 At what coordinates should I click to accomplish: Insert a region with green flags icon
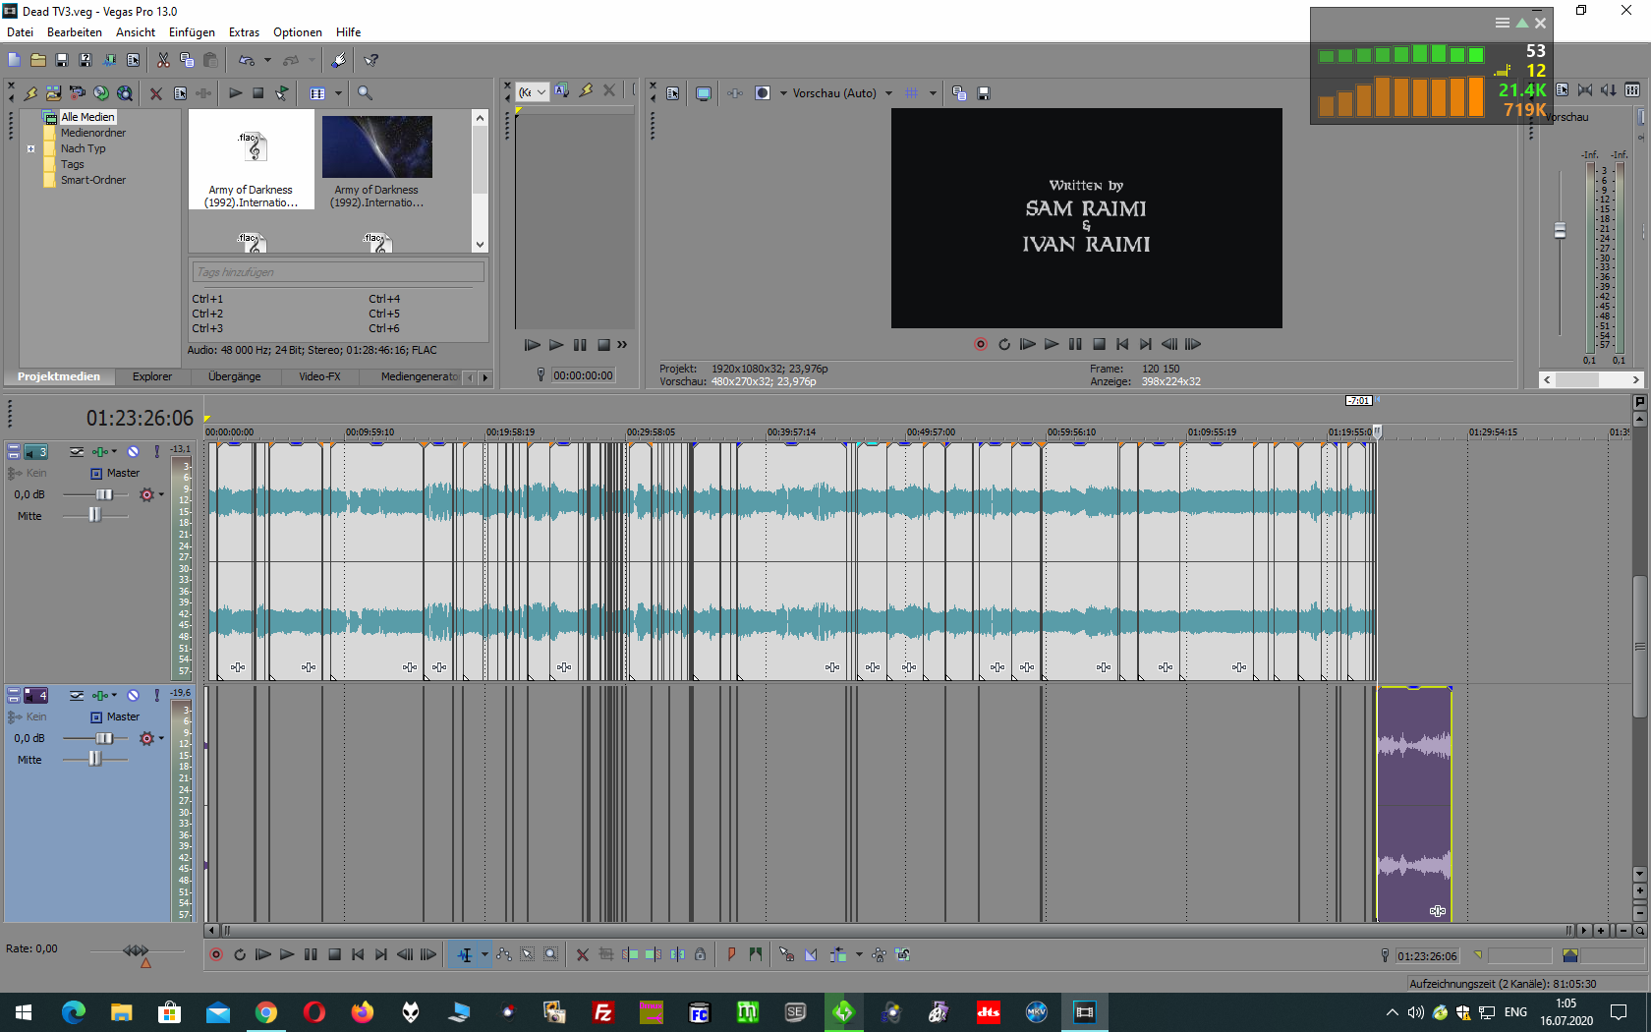click(755, 954)
